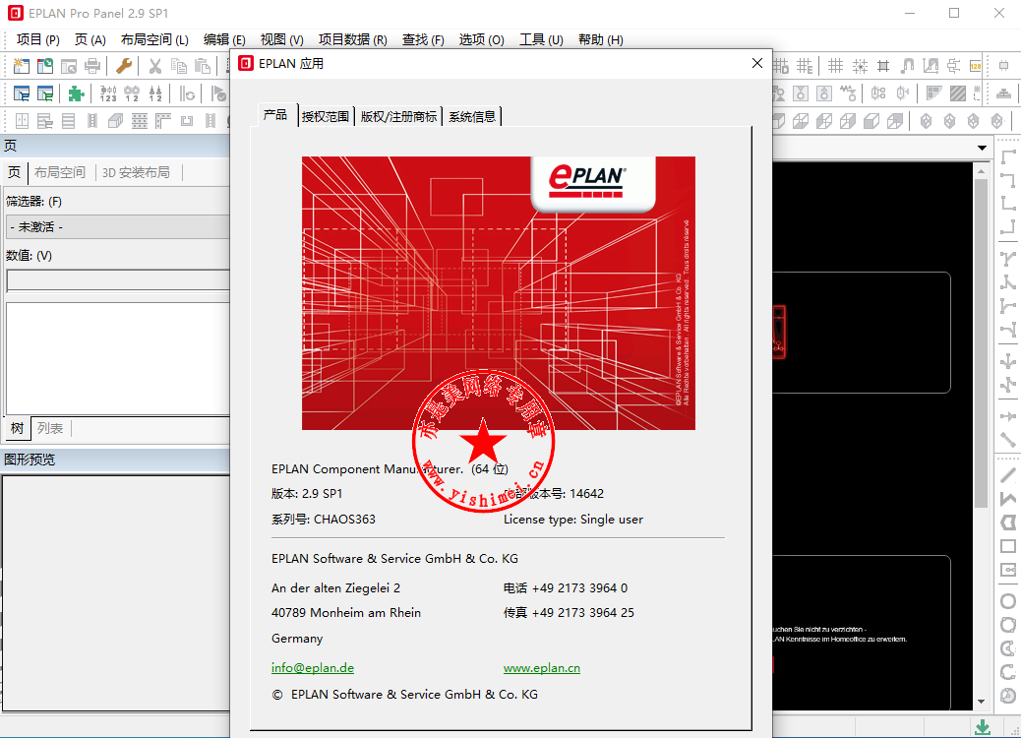Screen dimensions: 1021x738
Task: Open the www.eplan.cn website link
Action: (x=542, y=668)
